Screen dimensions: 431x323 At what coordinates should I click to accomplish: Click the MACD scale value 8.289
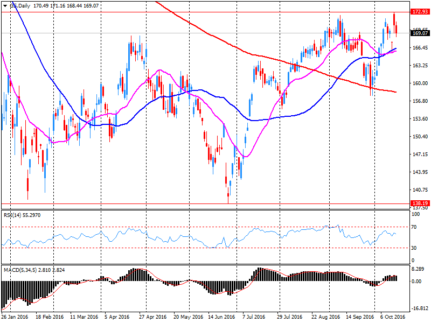(x=418, y=269)
